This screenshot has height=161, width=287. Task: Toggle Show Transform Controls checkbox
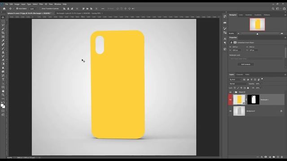(x=40, y=8)
